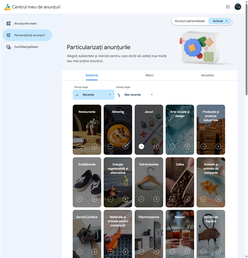Open Confidențialitate in sidebar
The width and height of the screenshot is (248, 258).
point(26,47)
